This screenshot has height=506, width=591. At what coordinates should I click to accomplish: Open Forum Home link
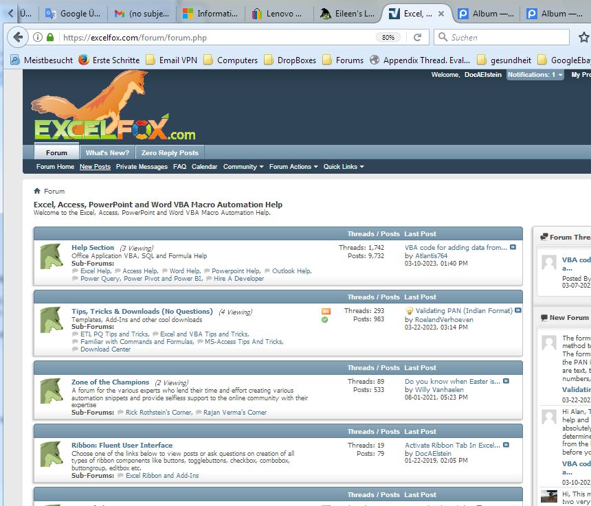point(55,167)
